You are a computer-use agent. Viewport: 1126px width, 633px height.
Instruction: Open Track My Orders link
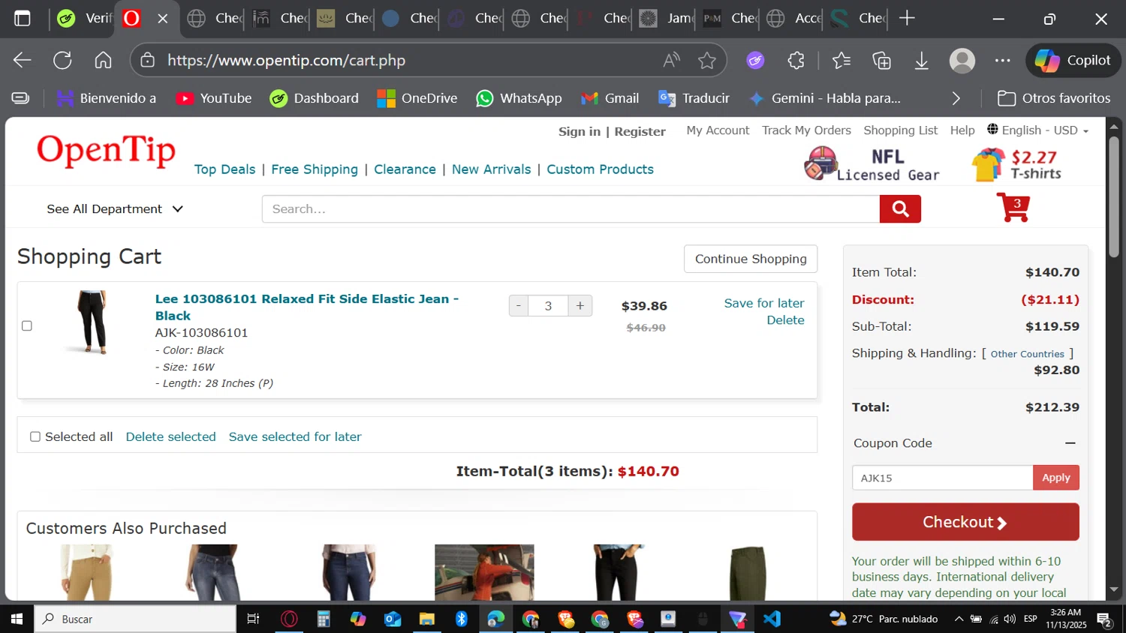click(806, 130)
